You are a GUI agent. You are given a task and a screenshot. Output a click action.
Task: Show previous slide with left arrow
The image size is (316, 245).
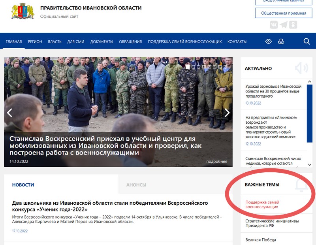(9, 113)
